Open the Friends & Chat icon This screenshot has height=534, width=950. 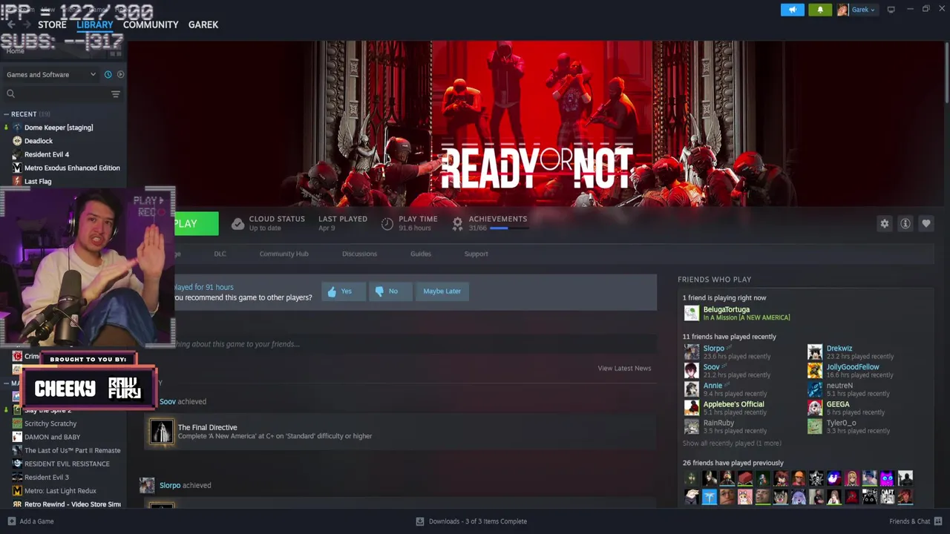(939, 521)
